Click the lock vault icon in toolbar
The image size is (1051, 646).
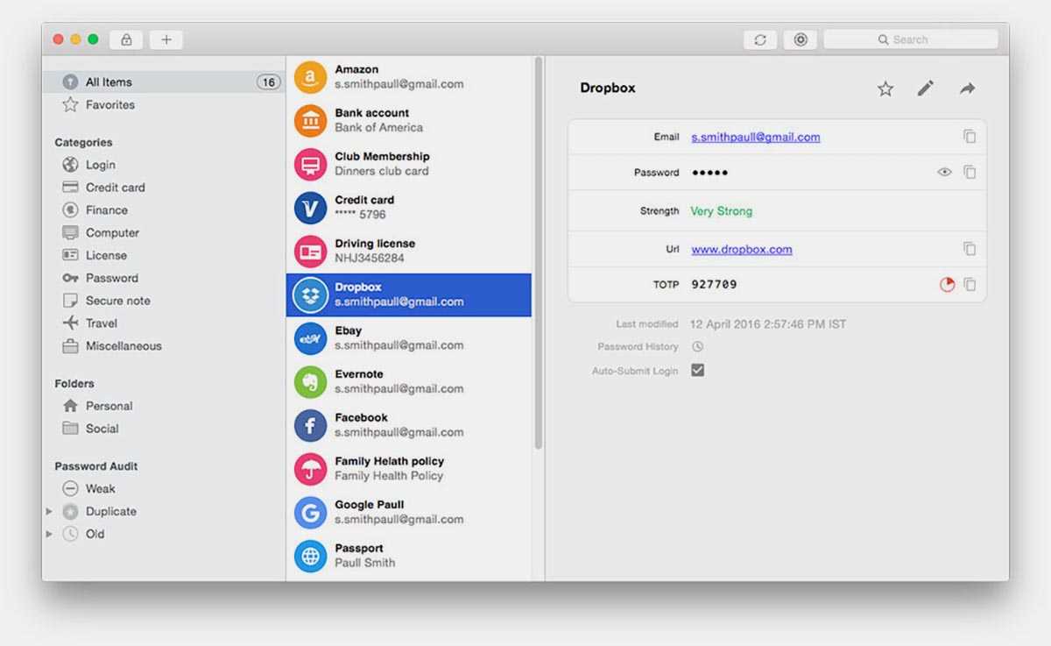[x=126, y=39]
